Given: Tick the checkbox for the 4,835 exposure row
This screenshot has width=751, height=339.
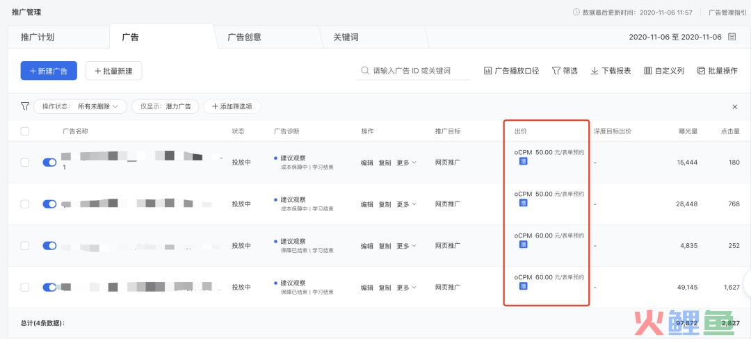Looking at the screenshot, I should 25,246.
